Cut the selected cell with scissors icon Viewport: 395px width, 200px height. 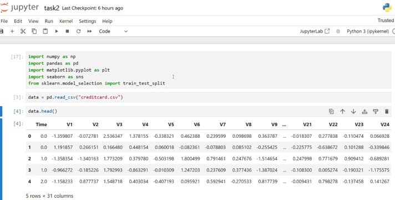[x=23, y=31]
